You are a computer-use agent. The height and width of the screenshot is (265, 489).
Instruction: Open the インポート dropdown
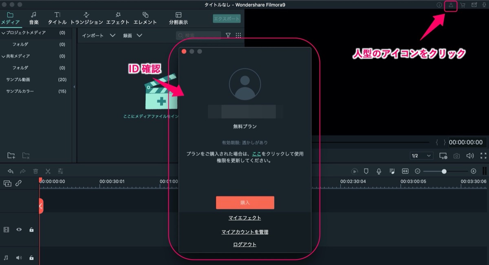point(99,35)
